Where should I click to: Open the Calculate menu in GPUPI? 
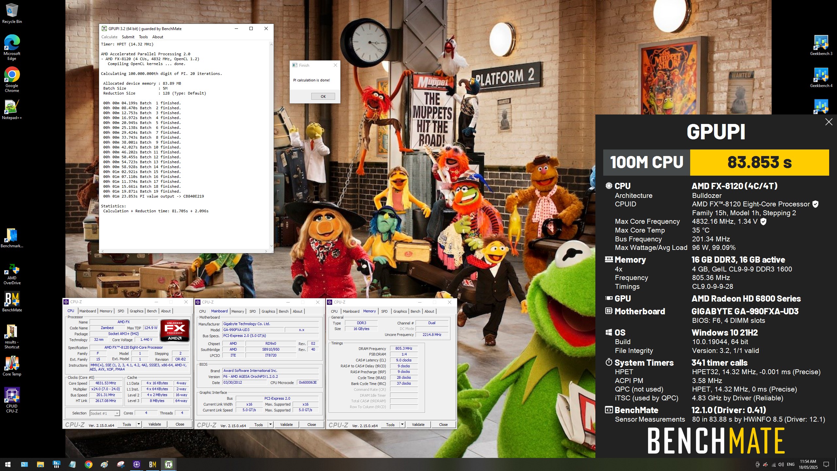(109, 37)
